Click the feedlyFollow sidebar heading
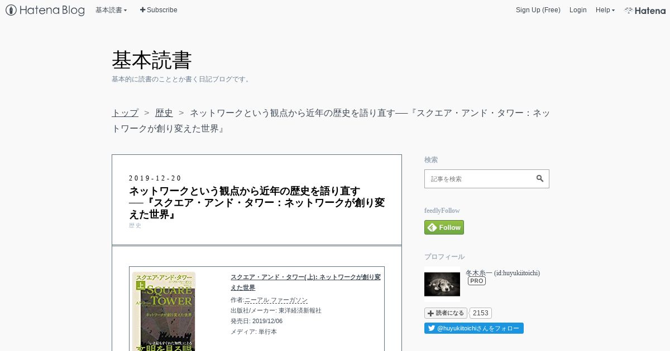Screen dimensions: 670x351 click(x=442, y=211)
